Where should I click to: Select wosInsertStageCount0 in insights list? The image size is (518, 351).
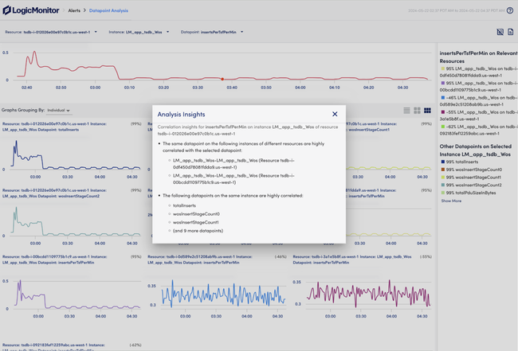[x=196, y=214]
